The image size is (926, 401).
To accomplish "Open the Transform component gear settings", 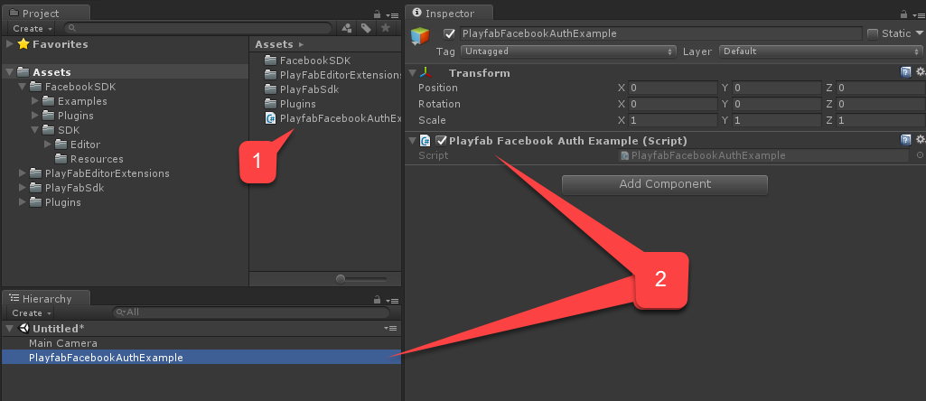I will click(x=920, y=72).
